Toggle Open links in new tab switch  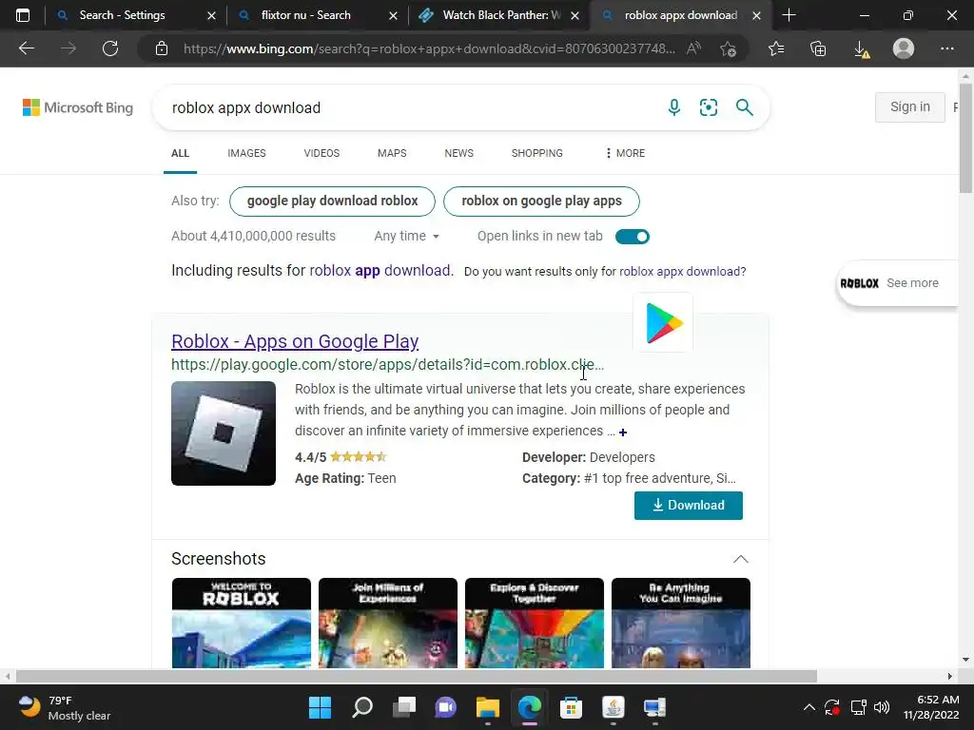click(633, 237)
